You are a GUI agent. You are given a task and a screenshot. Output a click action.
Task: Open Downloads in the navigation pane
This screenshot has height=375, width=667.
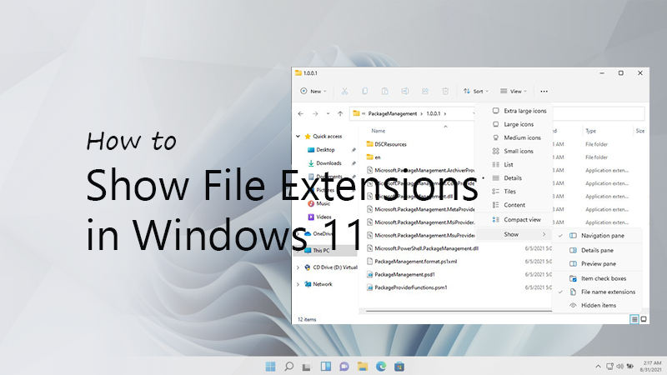pyautogui.click(x=328, y=162)
